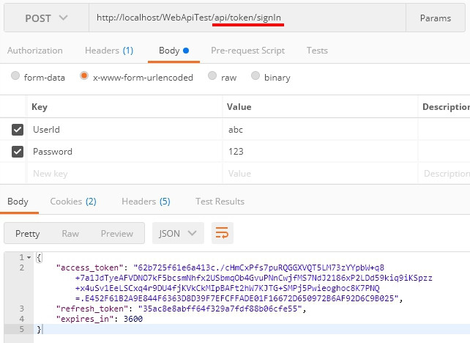Click the Password key cell

[x=124, y=152]
